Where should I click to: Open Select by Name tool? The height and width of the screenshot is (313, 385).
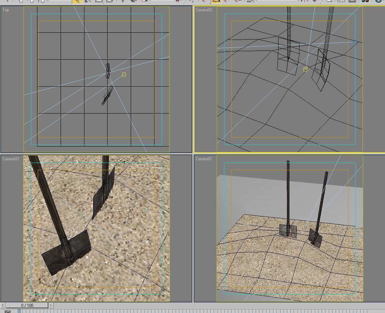click(x=88, y=1)
